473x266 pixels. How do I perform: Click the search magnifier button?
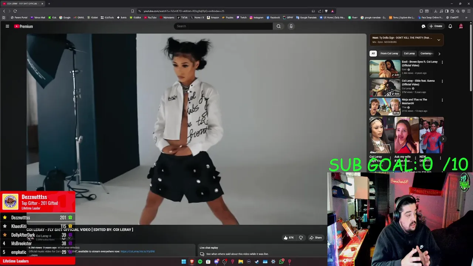point(279,26)
